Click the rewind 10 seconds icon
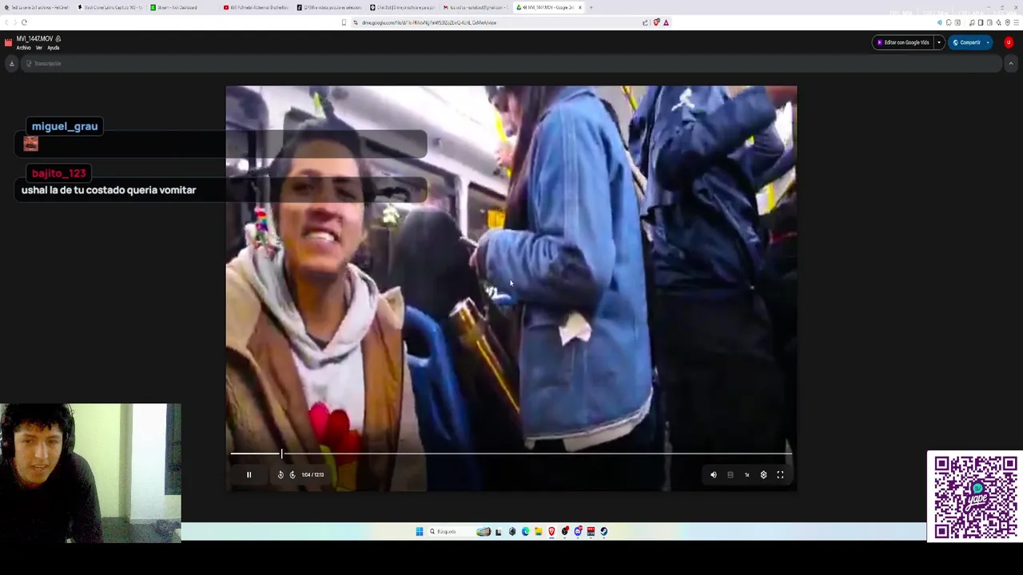1023x575 pixels. click(281, 474)
